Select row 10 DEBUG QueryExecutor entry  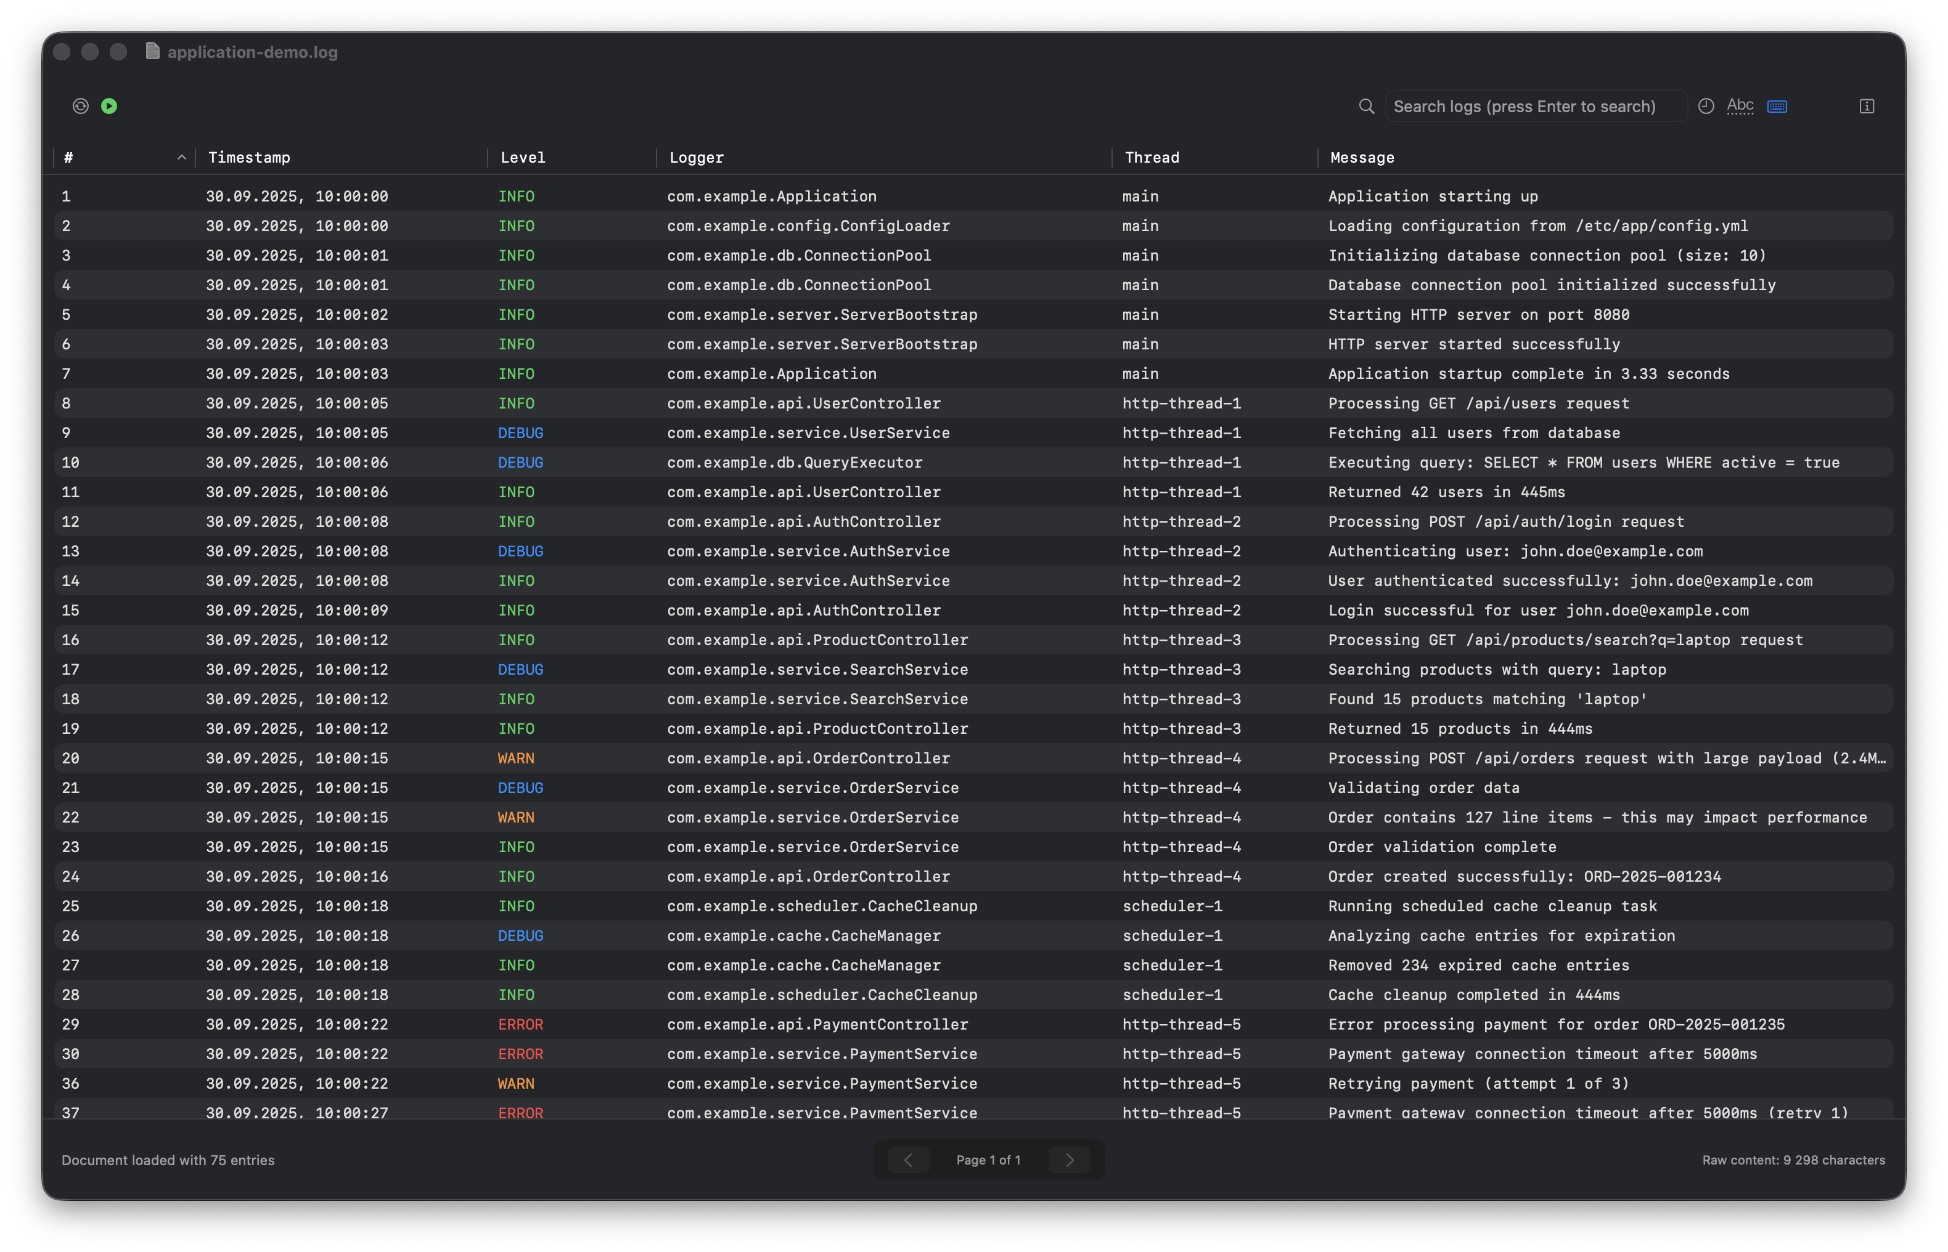coord(794,463)
